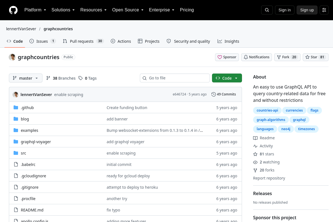This screenshot has height=222, width=333.
Task: View the Activity link in About
Action: point(263,146)
